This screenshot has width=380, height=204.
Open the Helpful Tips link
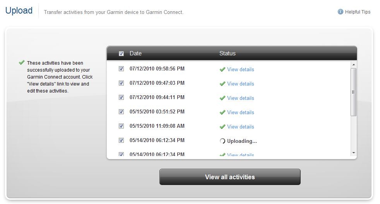click(x=358, y=12)
